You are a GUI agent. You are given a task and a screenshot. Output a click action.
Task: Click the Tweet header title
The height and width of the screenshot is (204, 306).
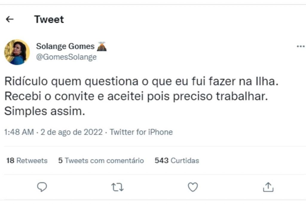[49, 19]
